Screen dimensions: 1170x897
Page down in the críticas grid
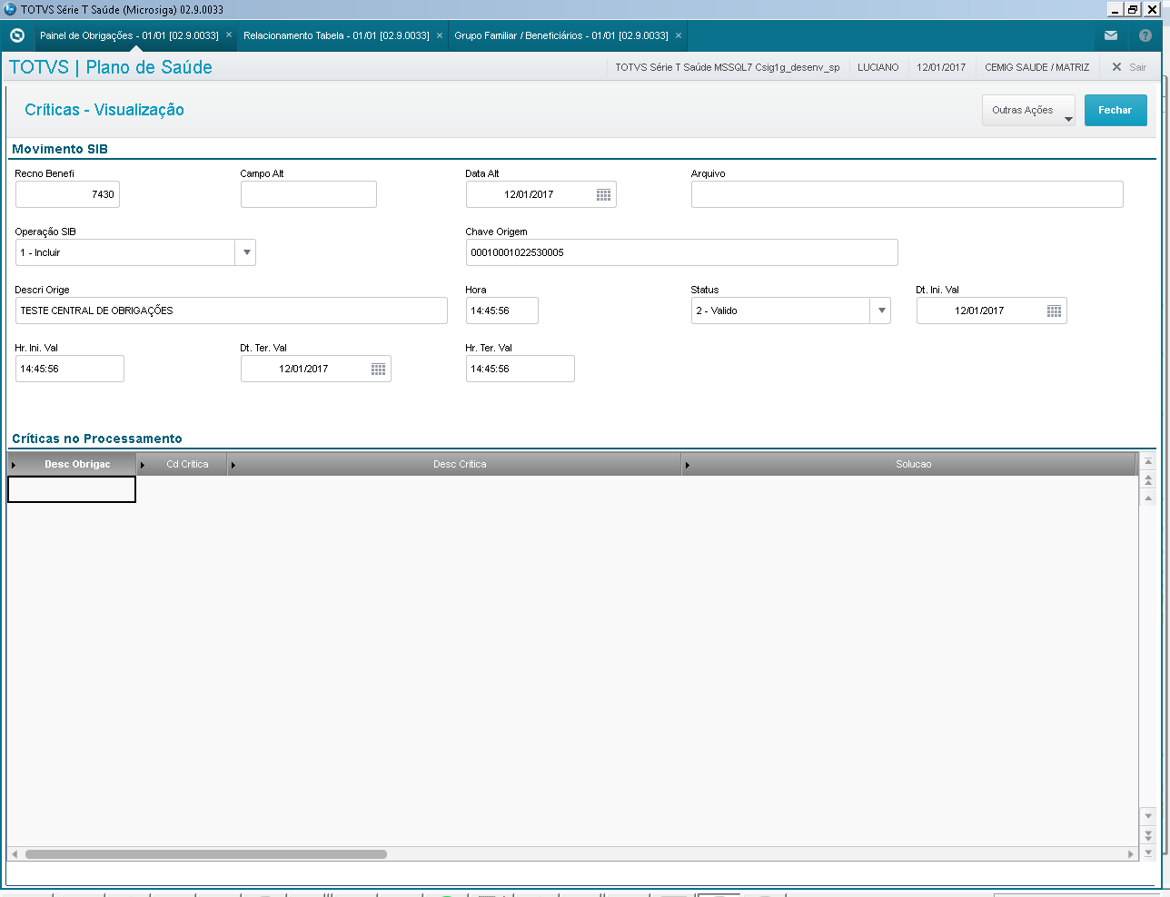tap(1148, 834)
